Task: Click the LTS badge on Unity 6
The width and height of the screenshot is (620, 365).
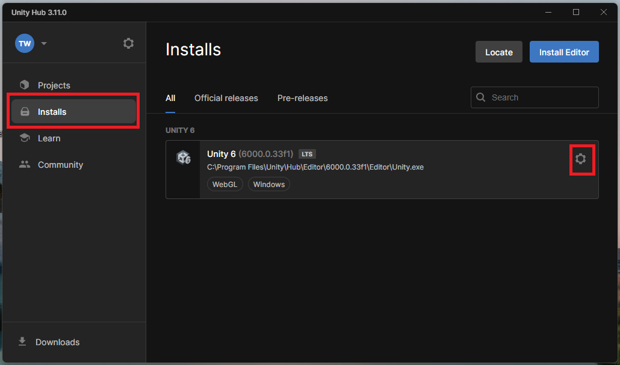Action: click(x=307, y=155)
